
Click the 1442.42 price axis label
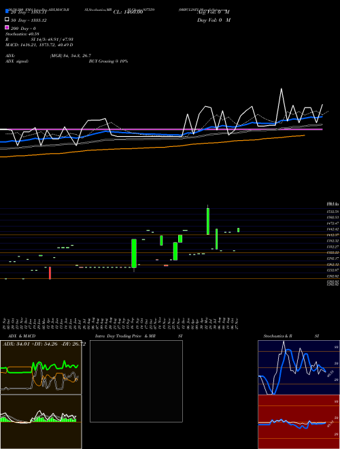point(333,229)
